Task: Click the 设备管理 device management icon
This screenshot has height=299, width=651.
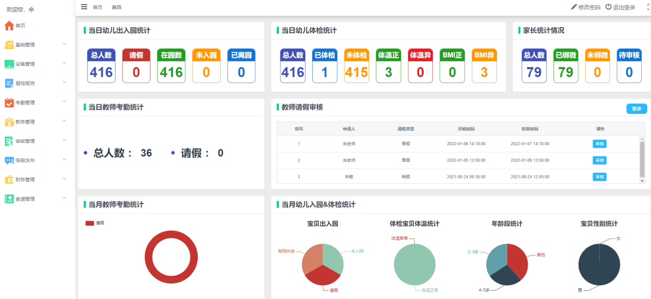Action: pyautogui.click(x=9, y=63)
